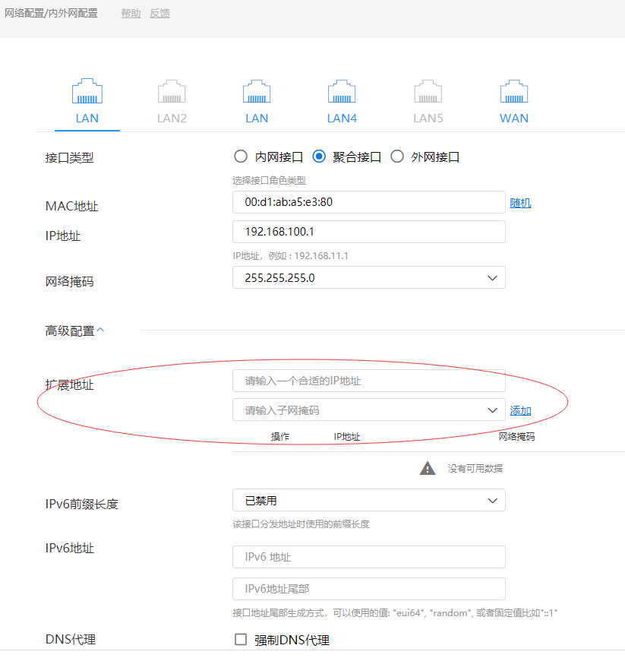625x658 pixels.
Task: Click the warning triangle beside 没有可用数据
Action: (x=428, y=468)
